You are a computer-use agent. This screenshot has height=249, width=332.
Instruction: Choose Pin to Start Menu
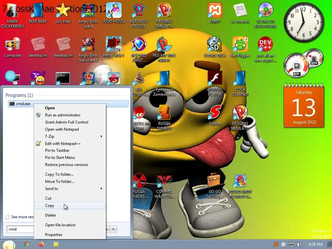[70, 158]
